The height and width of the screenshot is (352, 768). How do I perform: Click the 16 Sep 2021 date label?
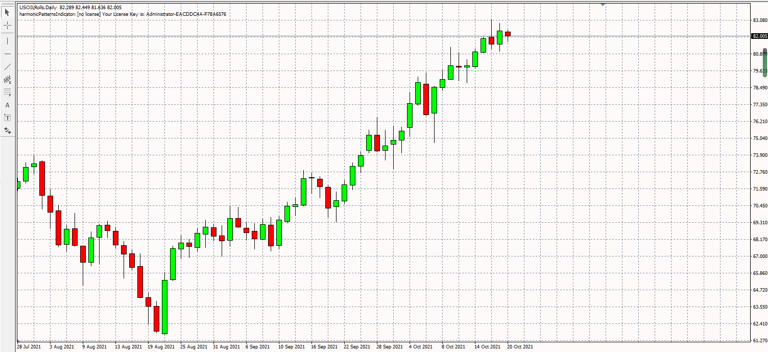pos(325,346)
